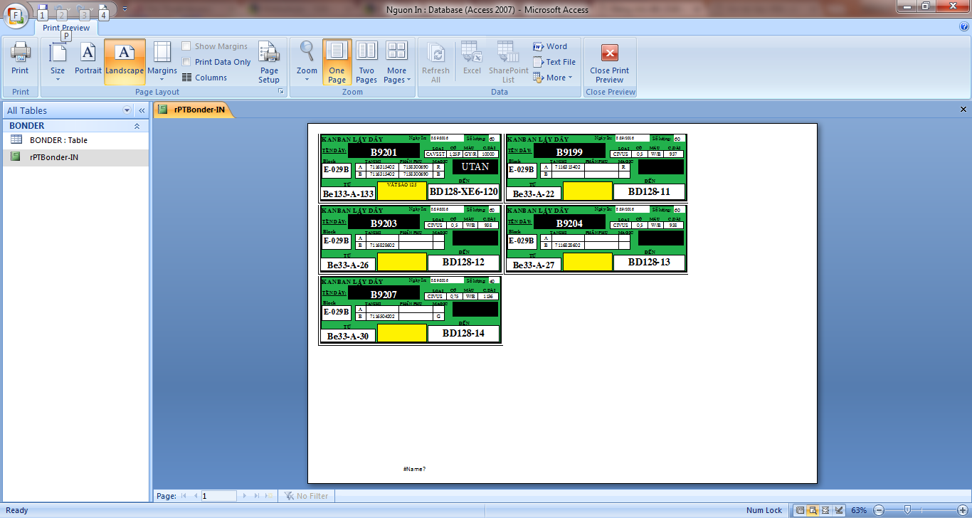Open the Size dropdown
This screenshot has height=518, width=972.
(x=58, y=63)
